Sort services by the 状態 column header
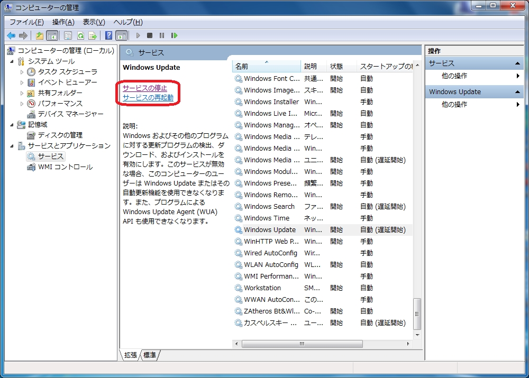Screen dimensions: 529x378 coord(341,67)
